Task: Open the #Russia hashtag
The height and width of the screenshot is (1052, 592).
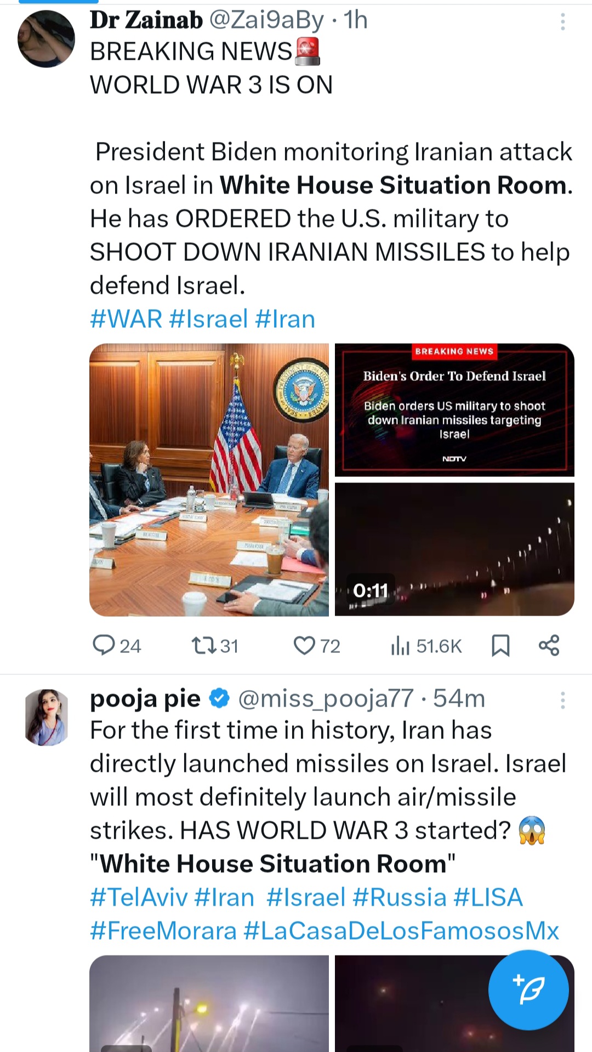Action: (x=400, y=897)
